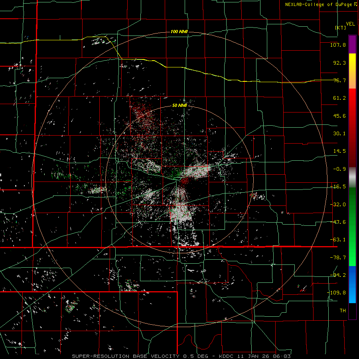359x359 pixels.
Task: Click the 50 NMI range ring label
Action: 179,105
